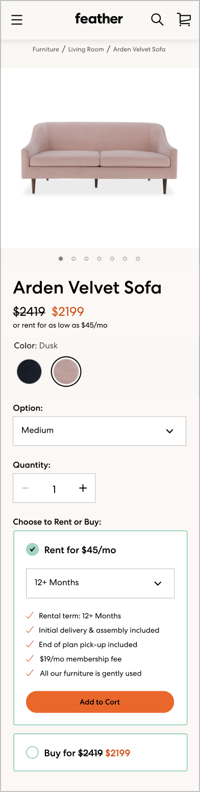Jump to the last carousel dot
The width and height of the screenshot is (200, 792).
[138, 259]
